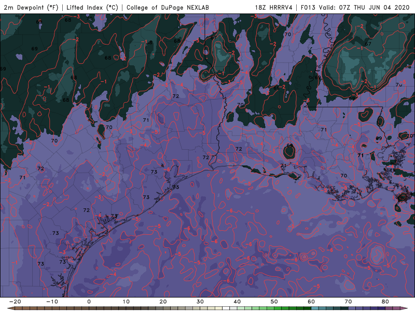The height and width of the screenshot is (311, 415).
Task: Pick the brown swatch below the -20 label
Action: [19, 308]
